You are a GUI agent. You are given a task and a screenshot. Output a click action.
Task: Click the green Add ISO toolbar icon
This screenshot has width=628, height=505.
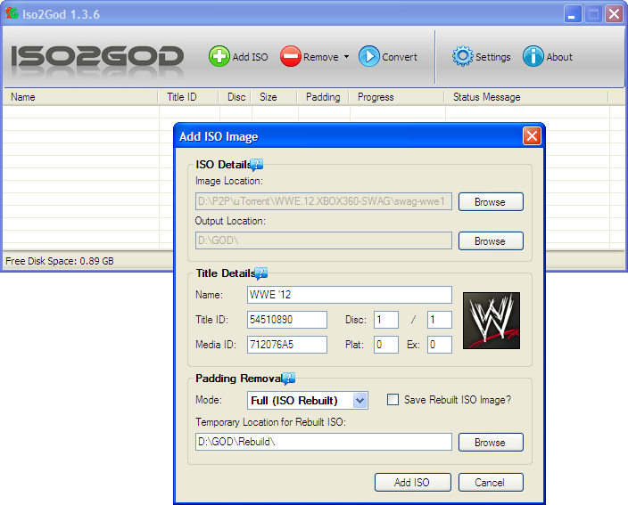tap(219, 57)
